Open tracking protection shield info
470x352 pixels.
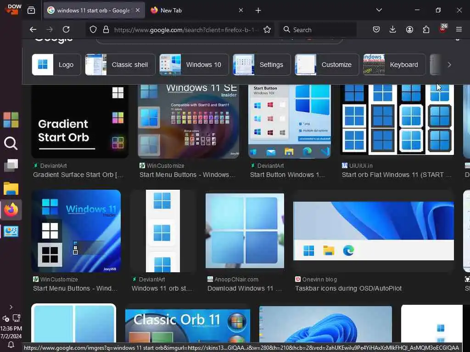coord(93,30)
